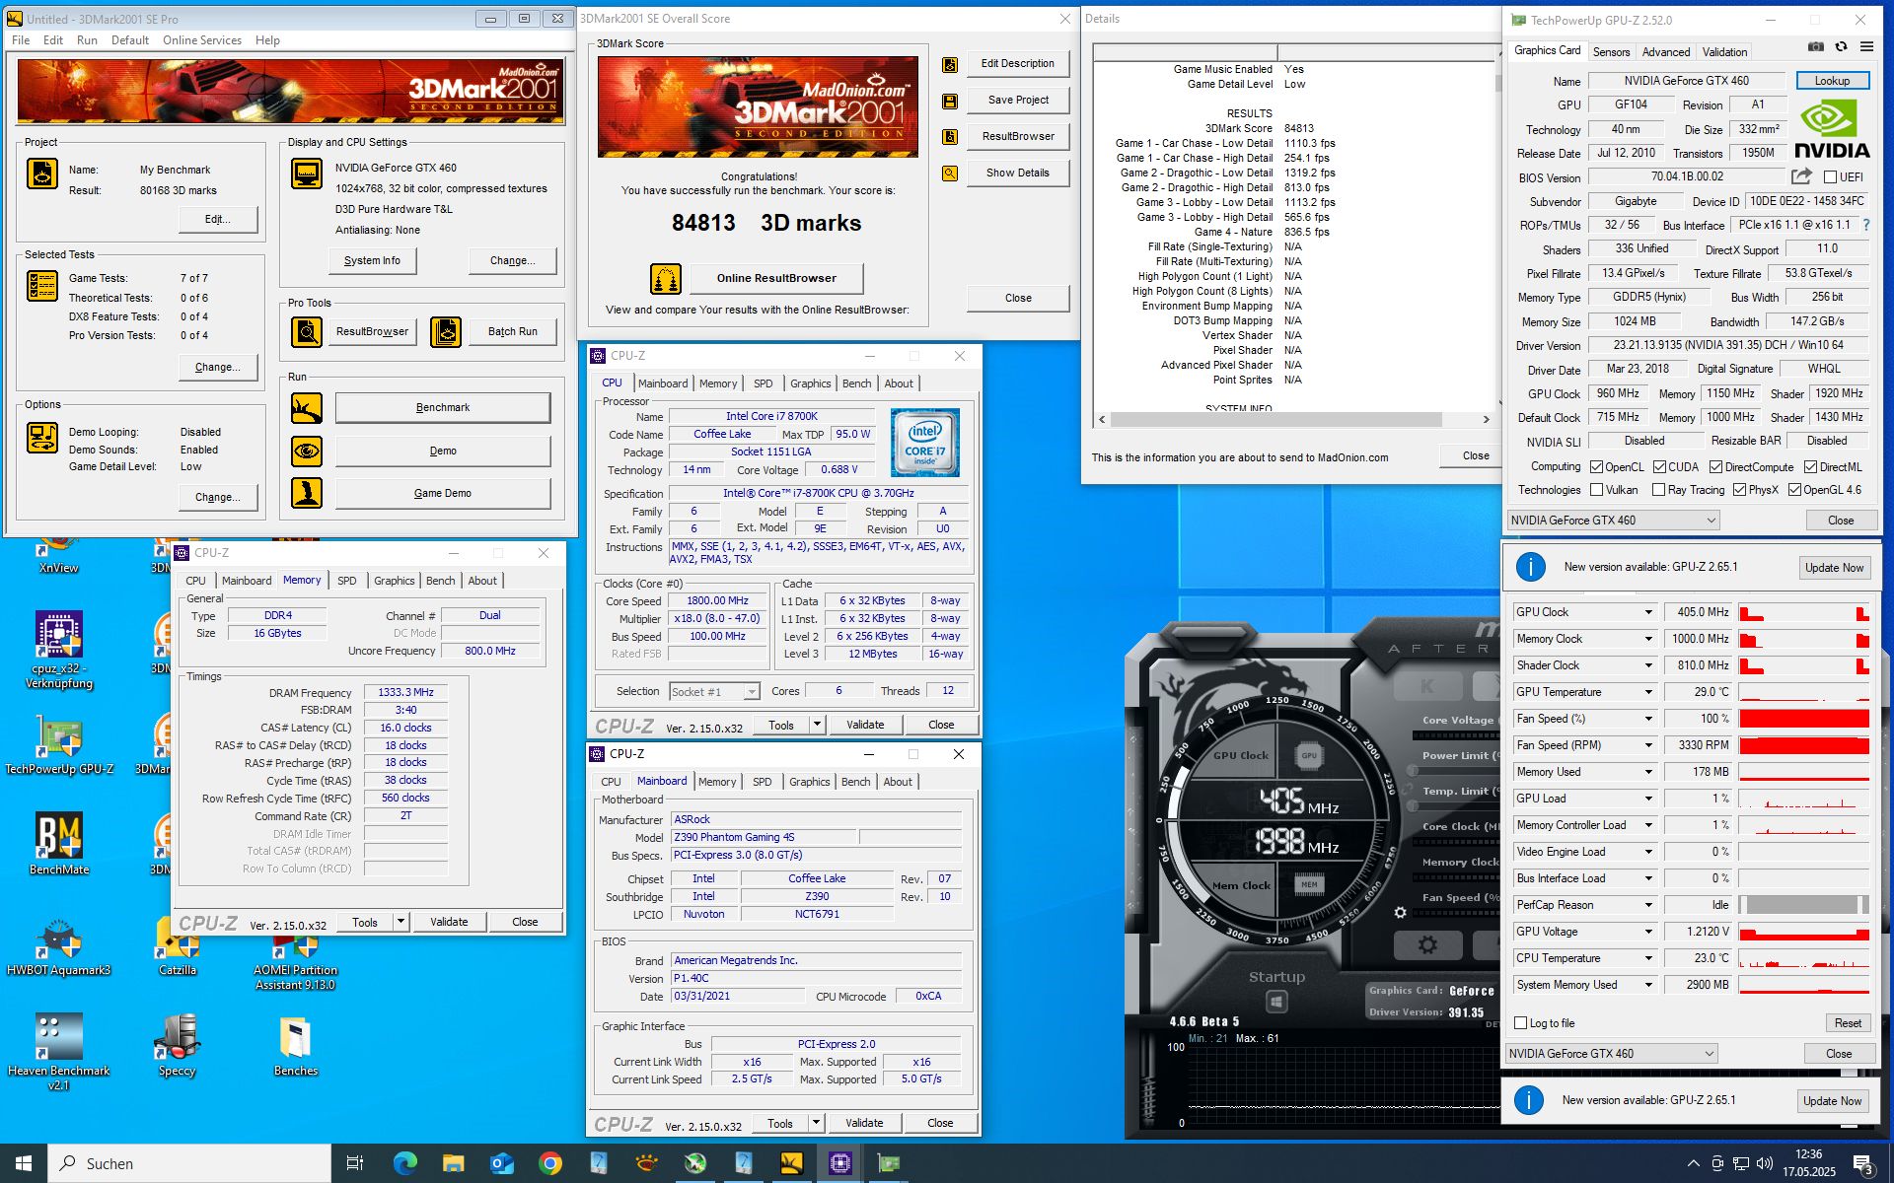Enable the Log to file checkbox
This screenshot has width=1894, height=1183.
[x=1520, y=1023]
